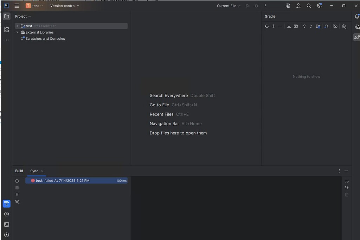Open the Current File run configuration dropdown

229,6
